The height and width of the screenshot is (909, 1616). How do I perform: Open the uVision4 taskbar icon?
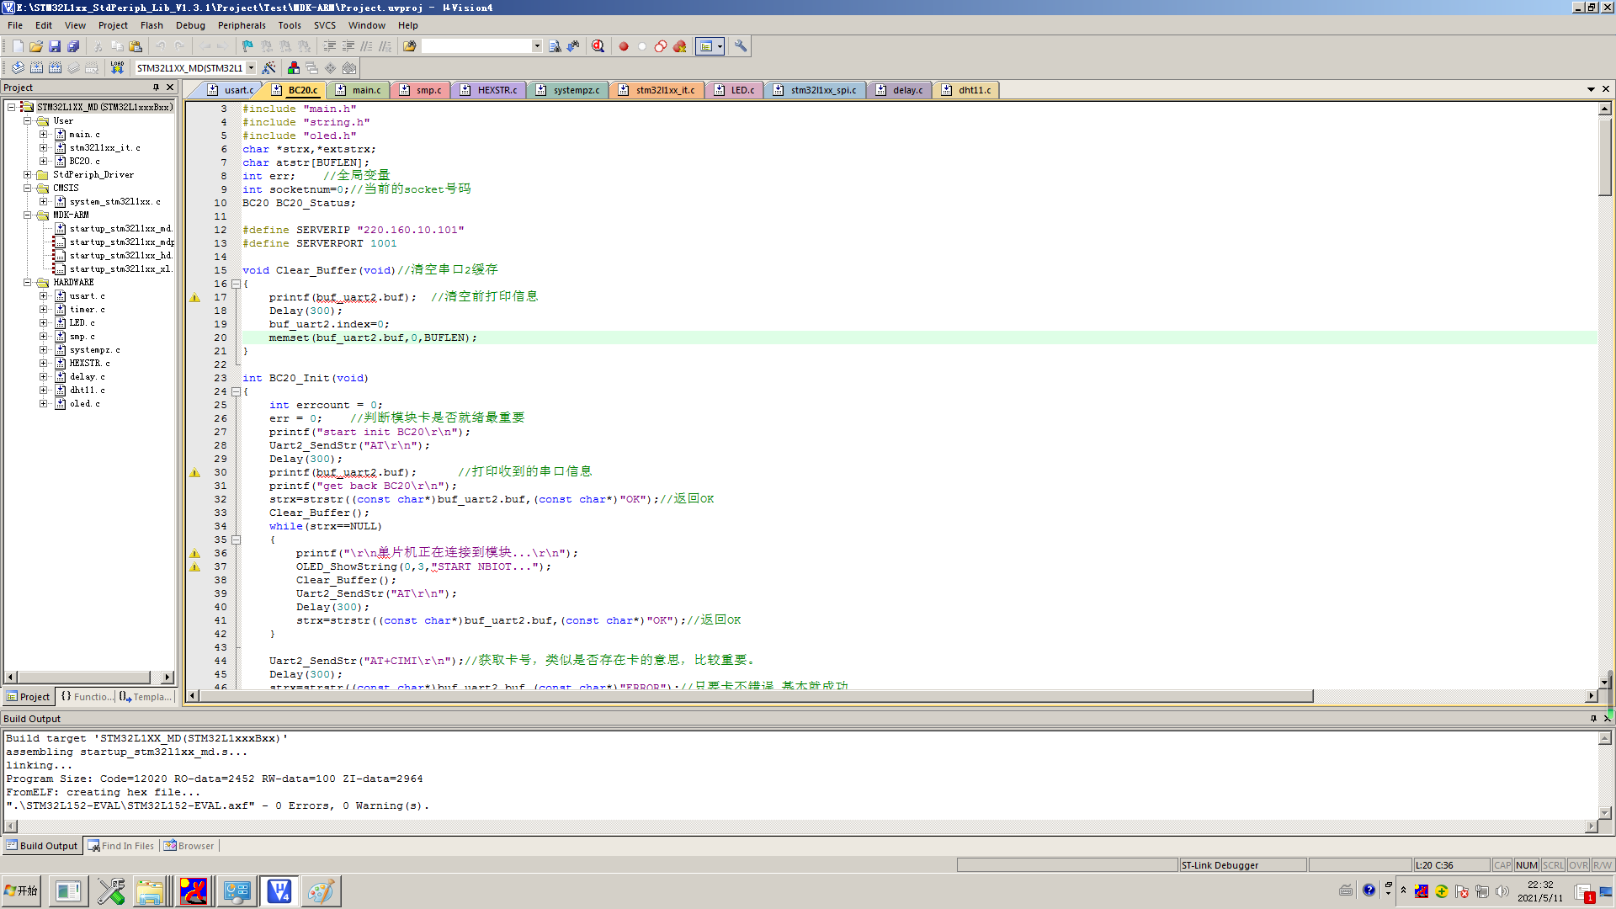(279, 890)
